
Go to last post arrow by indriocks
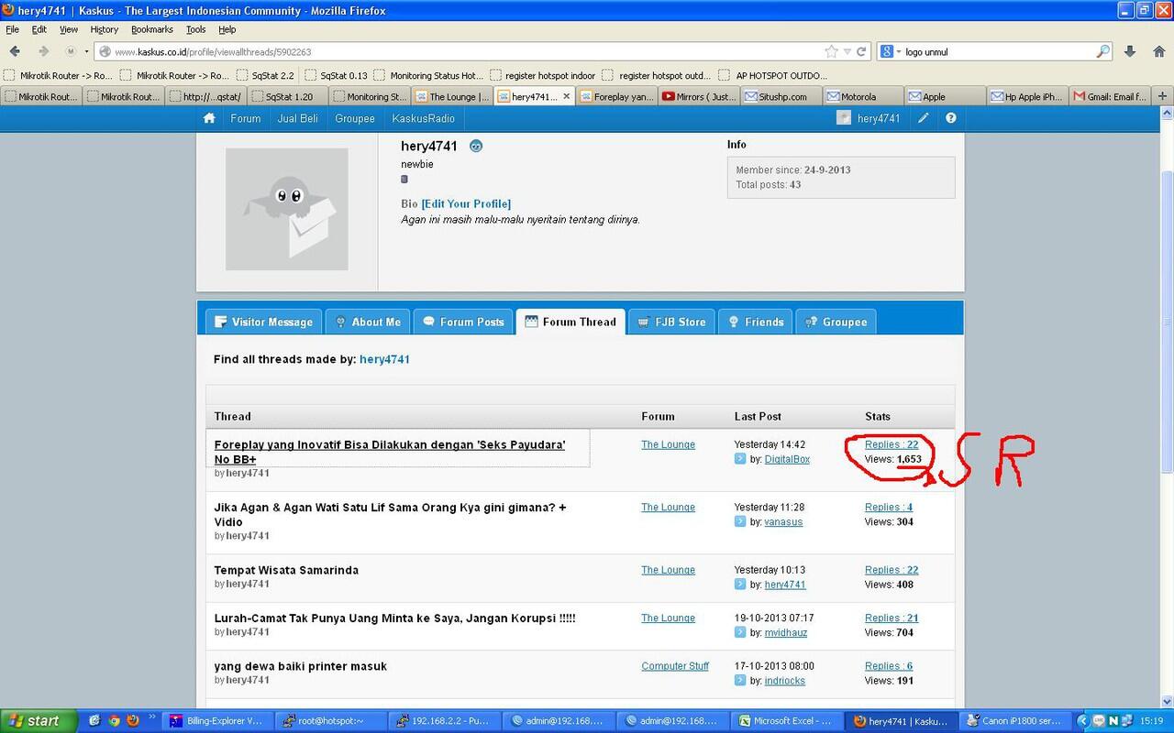coord(740,681)
